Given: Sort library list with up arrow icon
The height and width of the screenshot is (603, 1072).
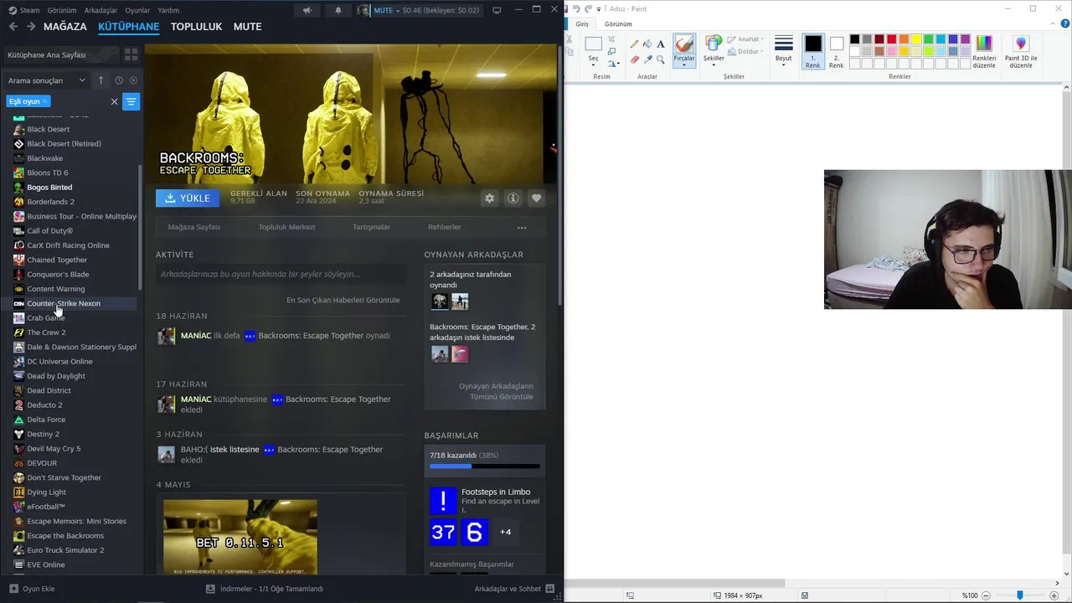Looking at the screenshot, I should pos(100,80).
